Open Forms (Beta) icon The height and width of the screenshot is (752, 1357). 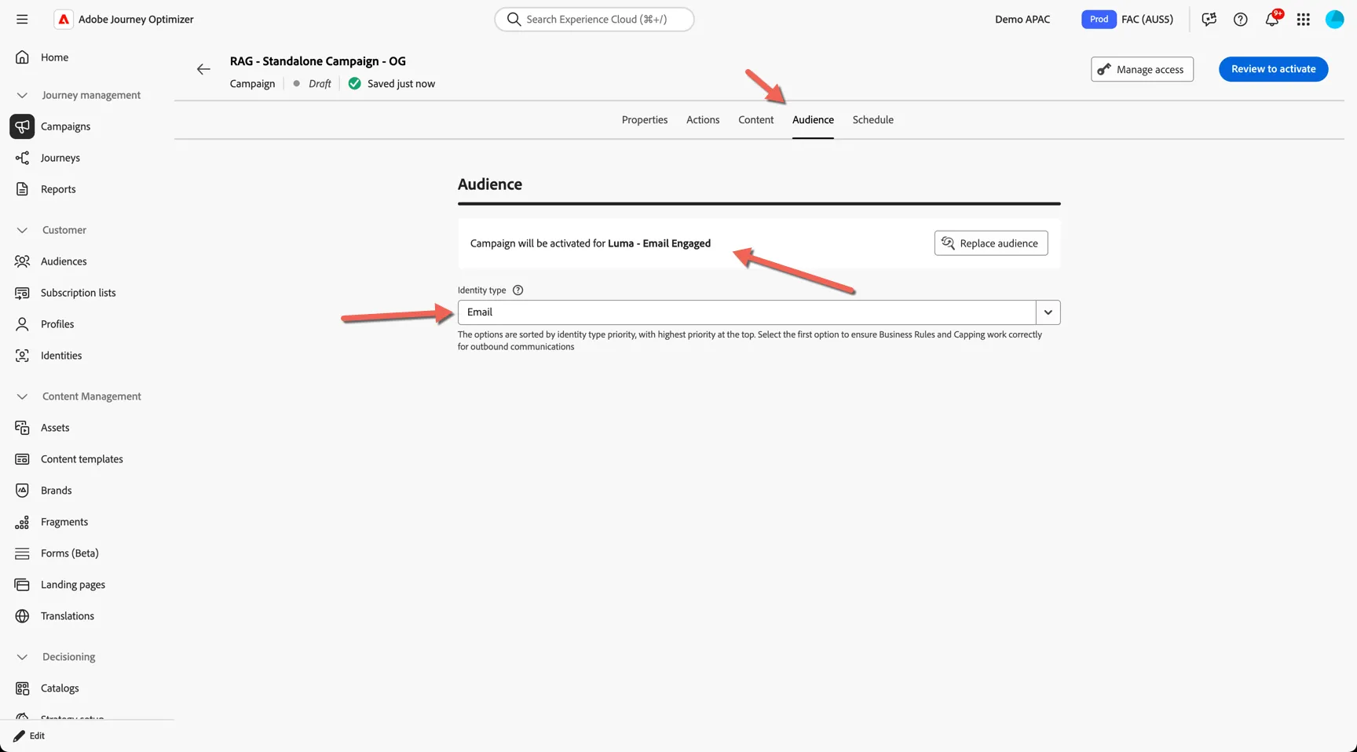[x=22, y=553]
